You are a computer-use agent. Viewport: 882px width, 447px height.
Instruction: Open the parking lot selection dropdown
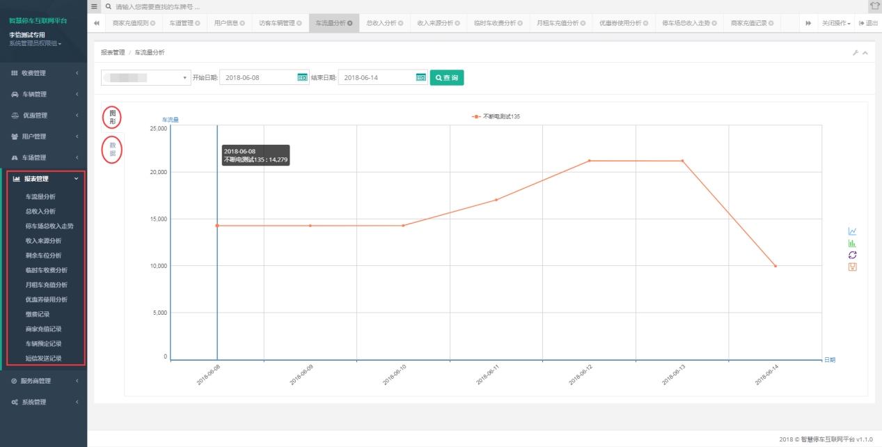tap(145, 77)
